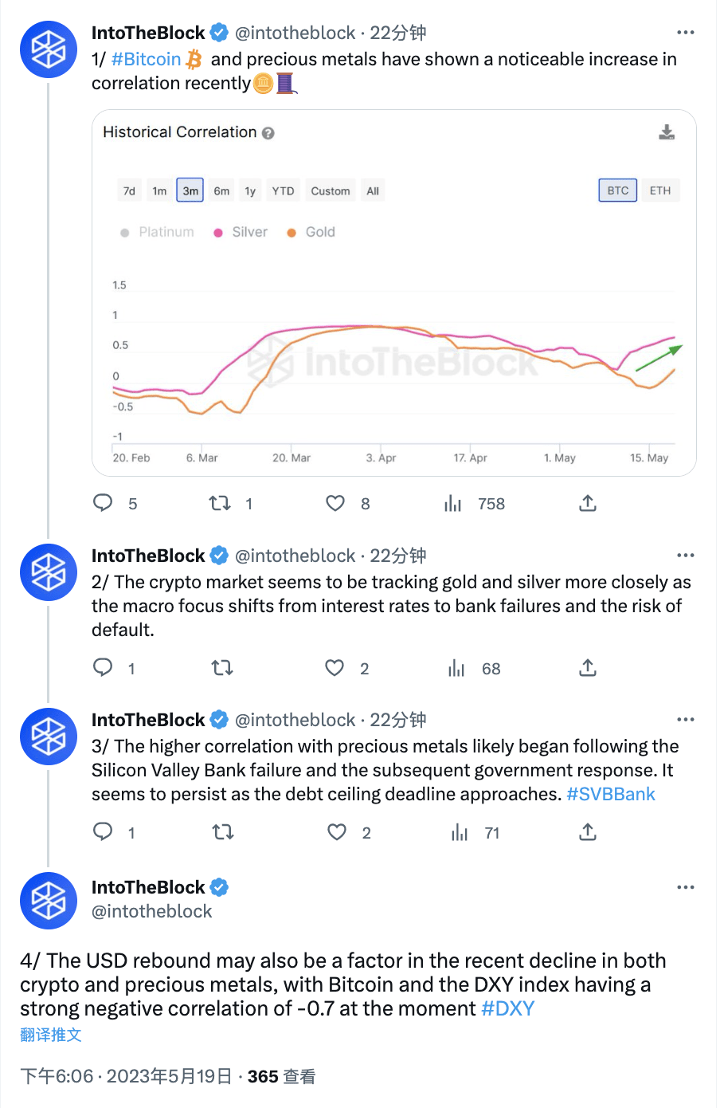Screen dimensions: 720x1108
Task: Open the Custom date range option
Action: click(330, 191)
